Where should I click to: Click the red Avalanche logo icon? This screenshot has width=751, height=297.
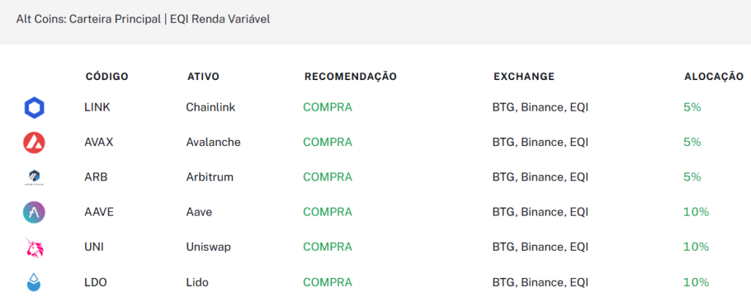(x=34, y=142)
